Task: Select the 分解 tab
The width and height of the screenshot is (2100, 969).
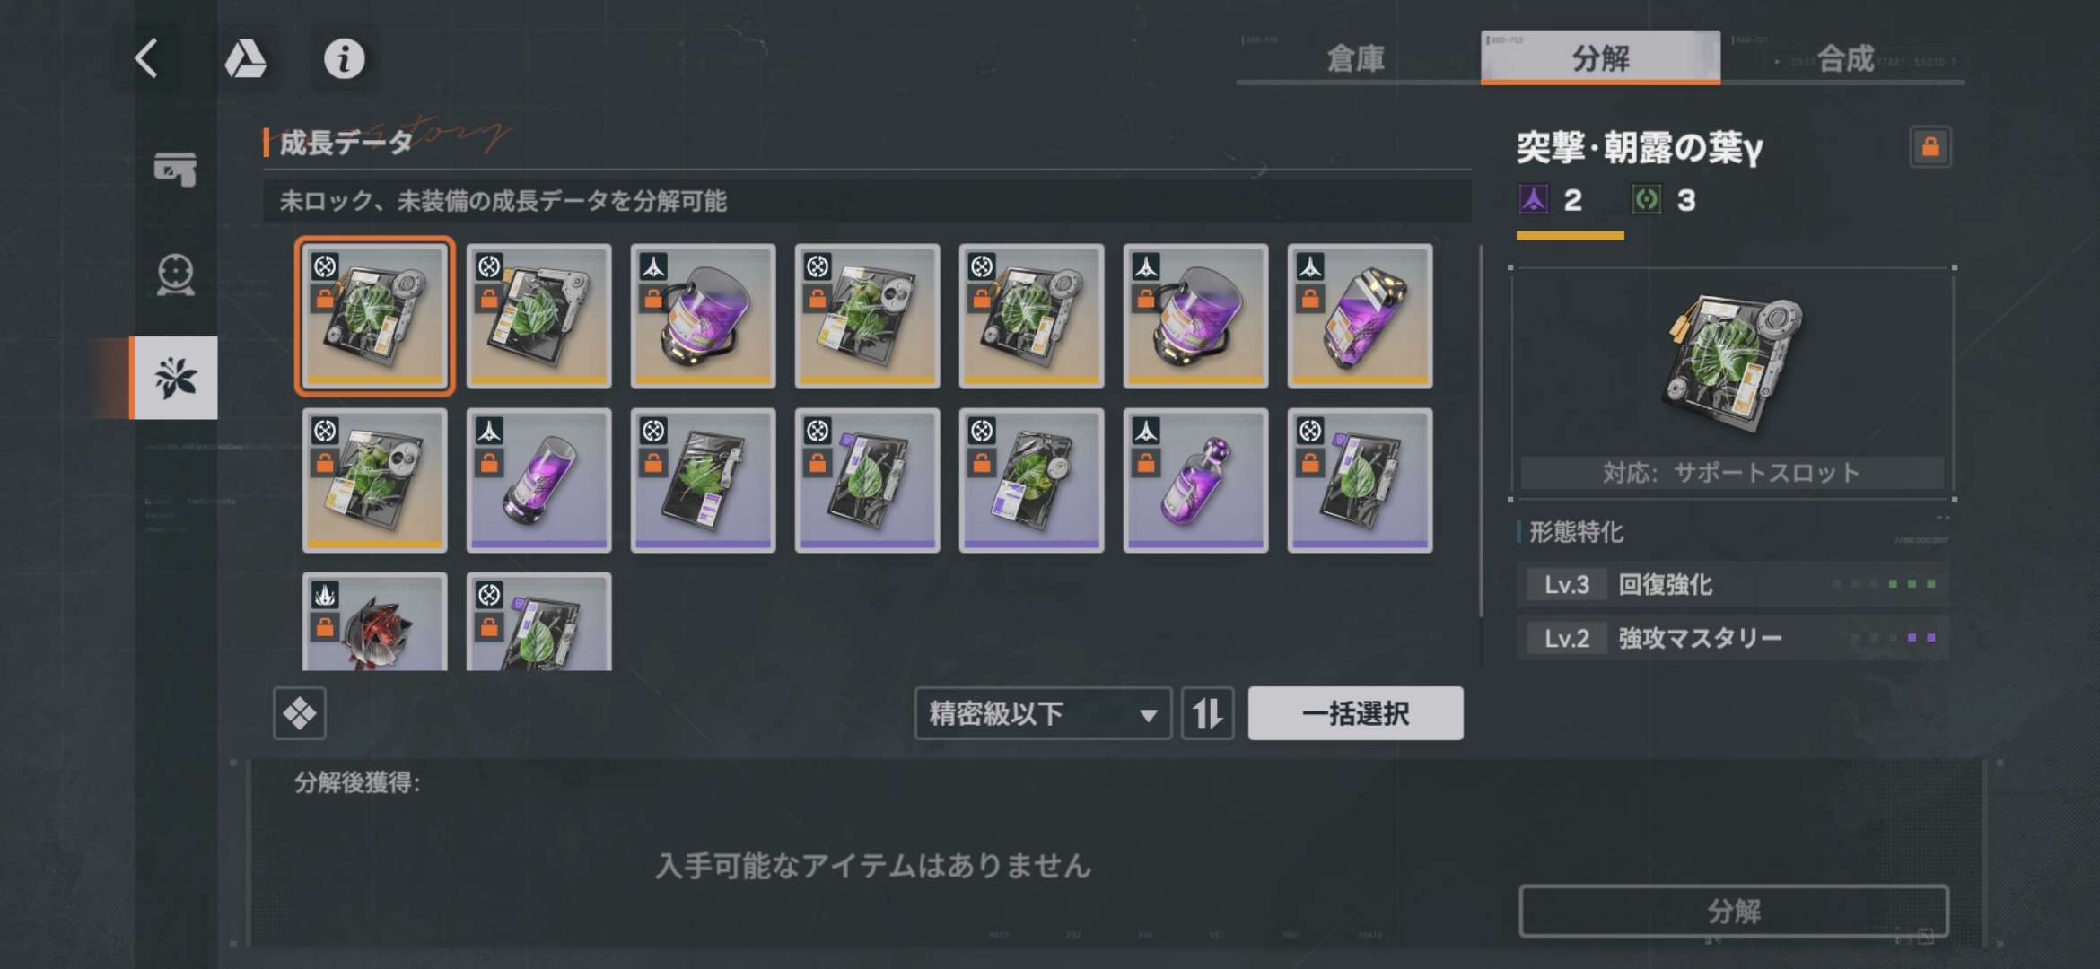Action: point(1600,58)
